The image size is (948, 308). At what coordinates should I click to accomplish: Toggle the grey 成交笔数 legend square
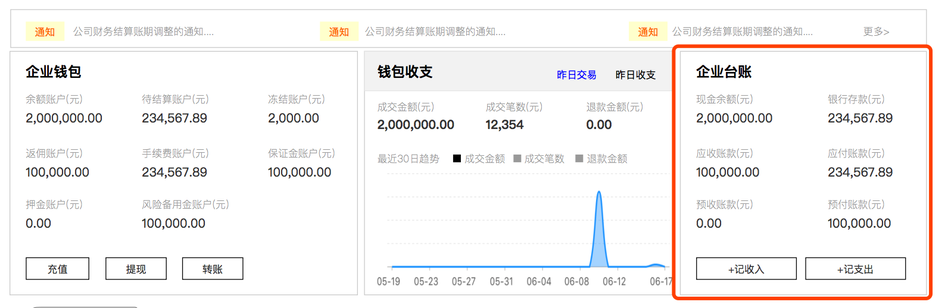517,158
